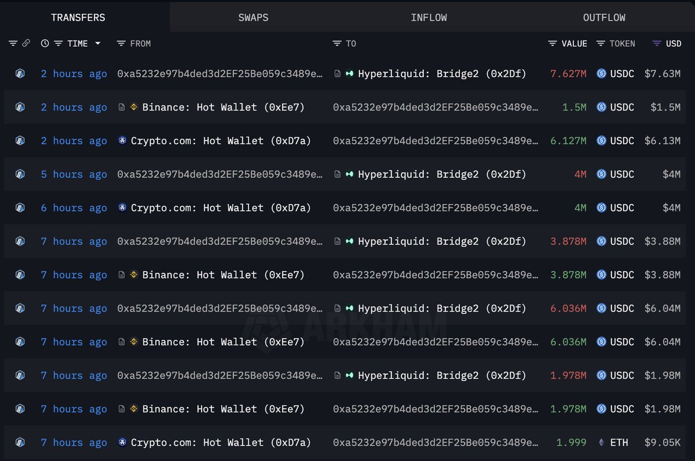Image resolution: width=695 pixels, height=461 pixels.
Task: Open the TIME sort dropdown arrow
Action: (97, 43)
